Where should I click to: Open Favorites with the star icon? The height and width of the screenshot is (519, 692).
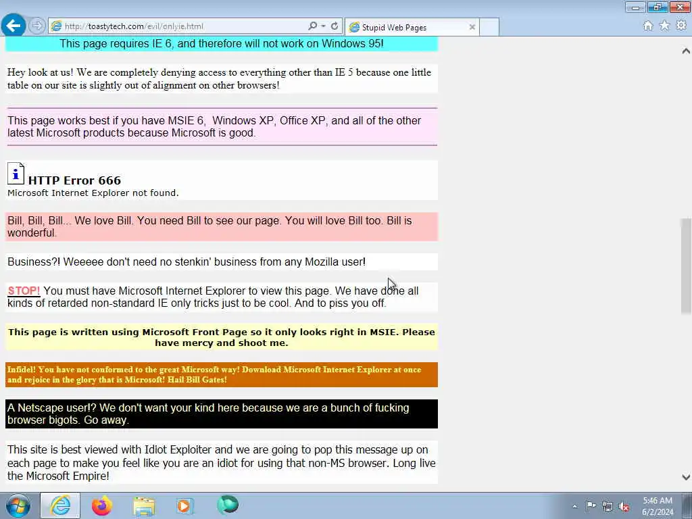pos(664,26)
